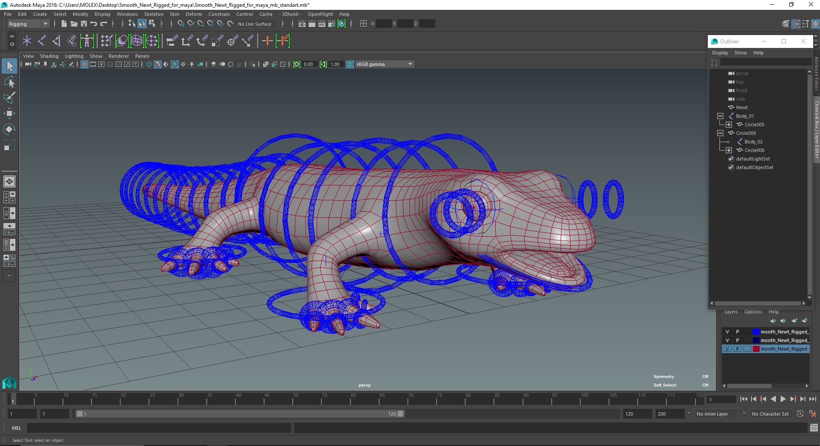This screenshot has width=820, height=446.
Task: Play the animation backwards
Action: 773,399
